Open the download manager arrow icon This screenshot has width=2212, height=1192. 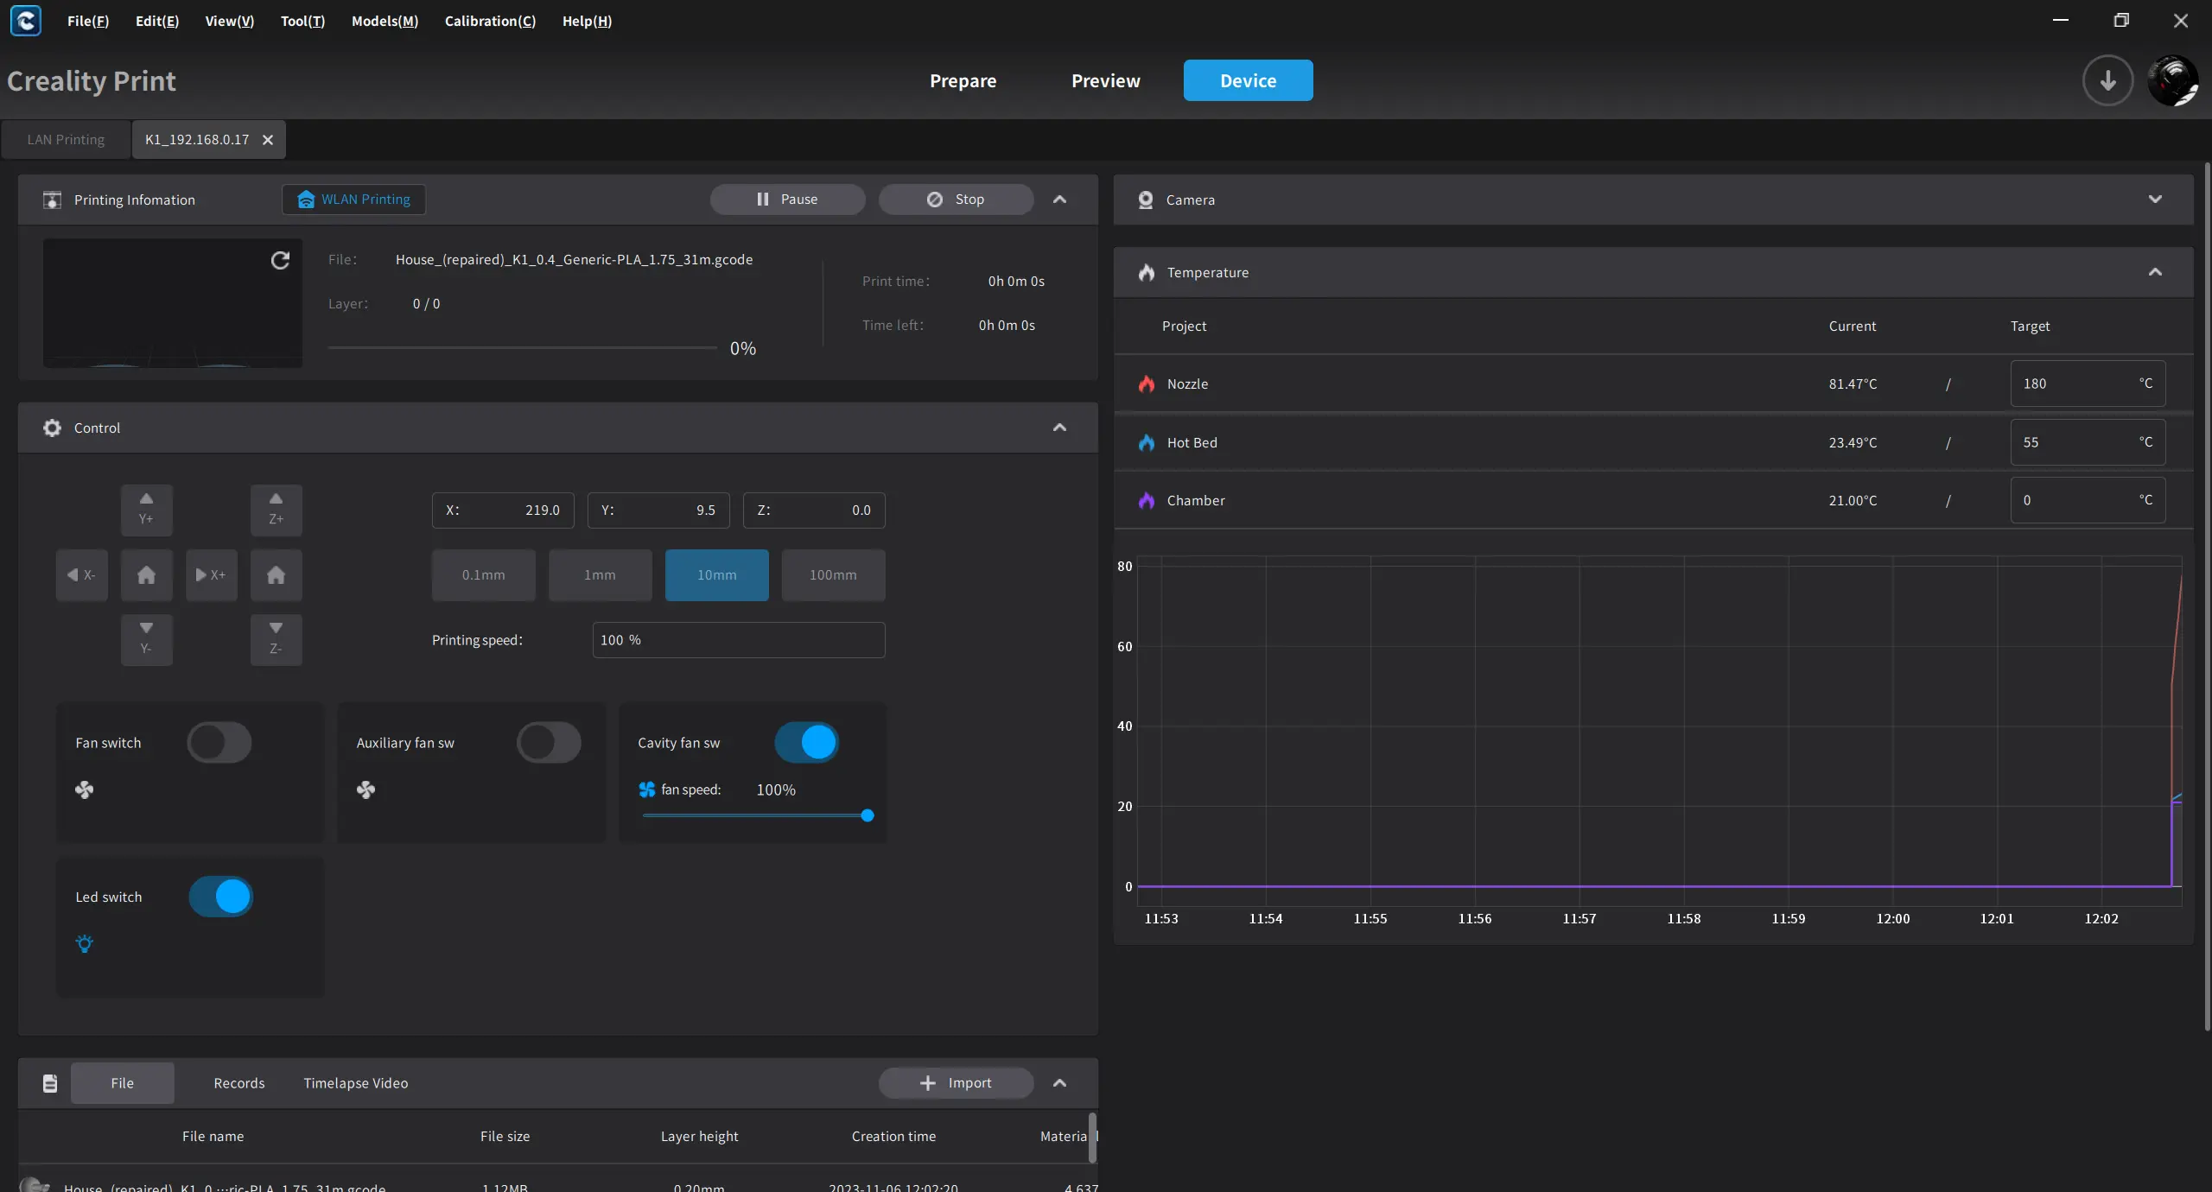tap(2107, 80)
